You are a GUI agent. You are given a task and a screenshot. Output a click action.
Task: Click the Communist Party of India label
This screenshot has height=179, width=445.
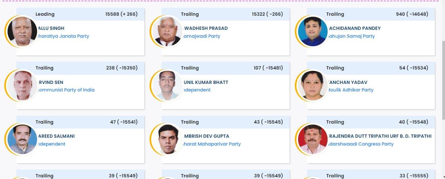66,90
